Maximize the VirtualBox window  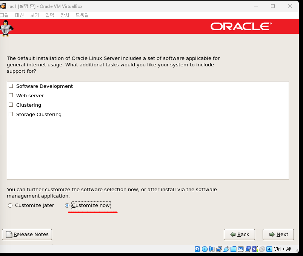click(x=273, y=6)
